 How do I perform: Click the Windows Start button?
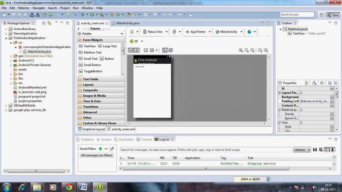tap(6, 187)
